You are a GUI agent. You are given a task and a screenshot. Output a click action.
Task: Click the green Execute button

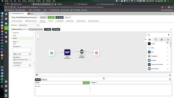(86, 83)
